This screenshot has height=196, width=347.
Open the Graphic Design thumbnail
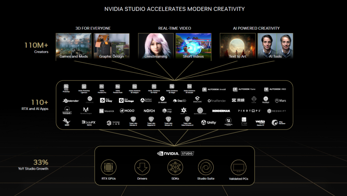111,46
